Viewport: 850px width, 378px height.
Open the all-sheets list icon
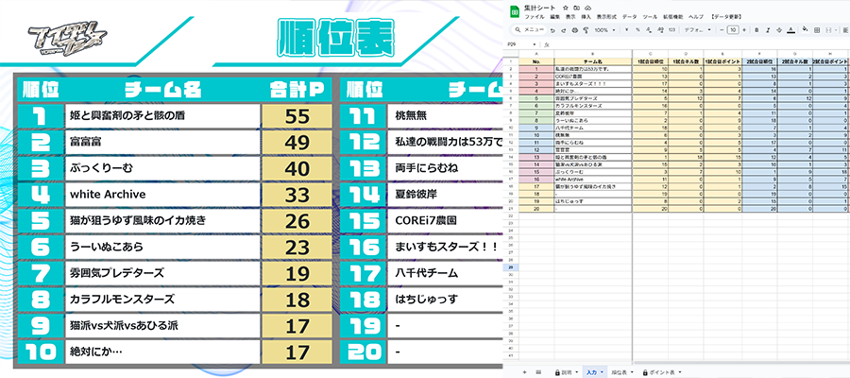(x=538, y=372)
